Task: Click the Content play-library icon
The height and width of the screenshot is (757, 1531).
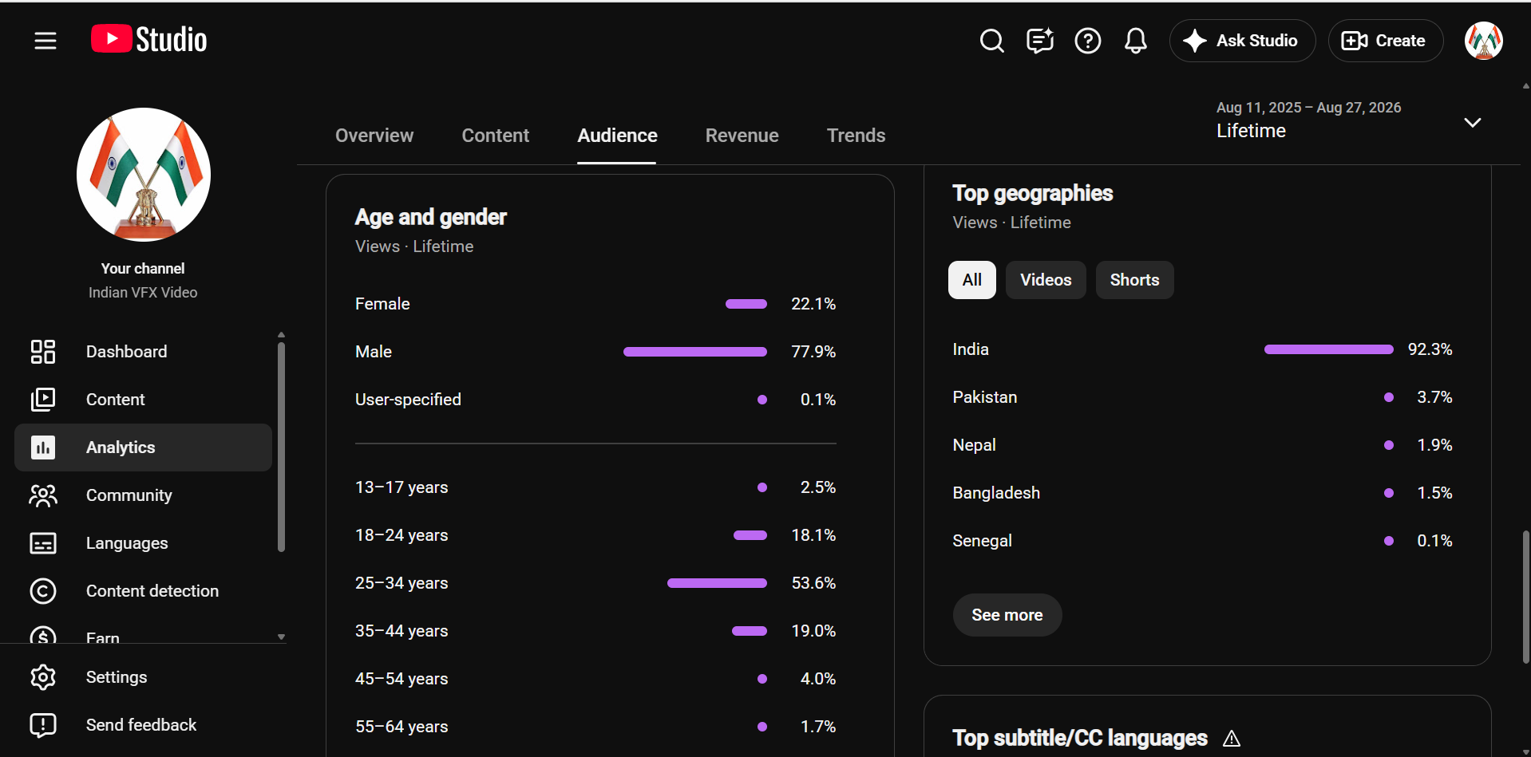Action: (43, 400)
